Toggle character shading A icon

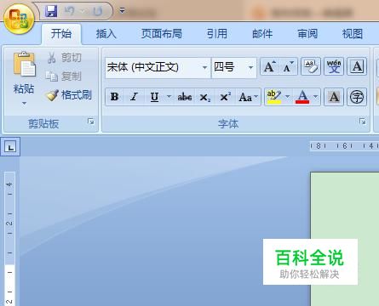pyautogui.click(x=334, y=97)
